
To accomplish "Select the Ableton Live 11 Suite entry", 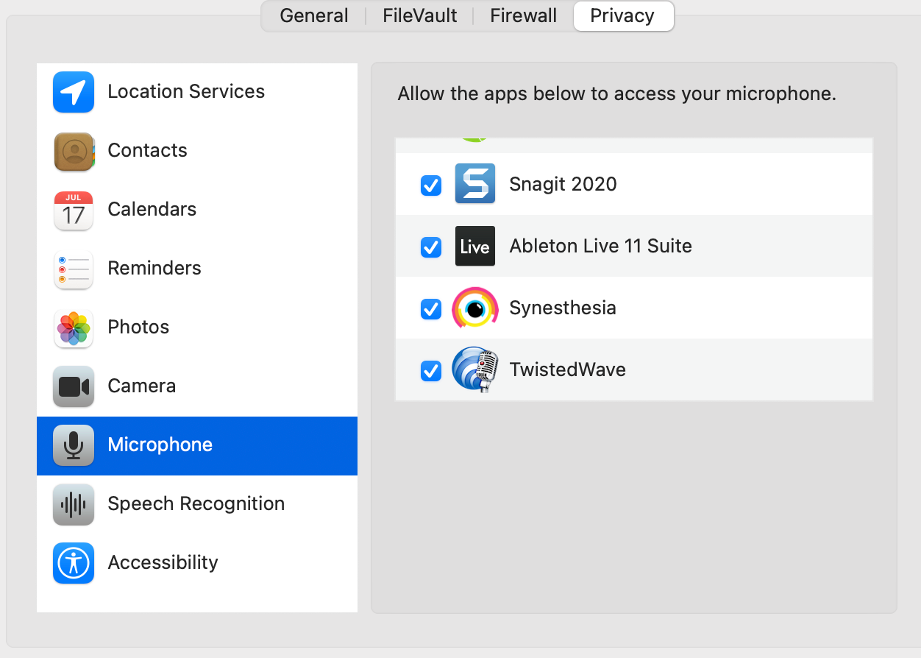I will (600, 246).
